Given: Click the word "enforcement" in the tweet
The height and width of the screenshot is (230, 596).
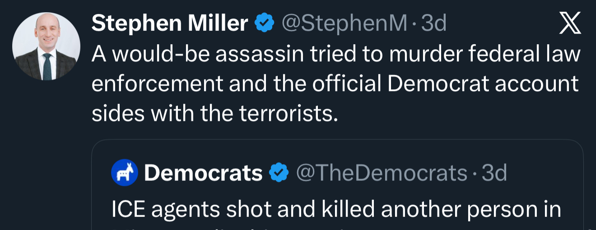Looking at the screenshot, I should pos(157,84).
